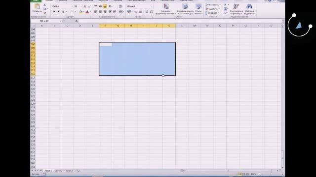Open the green File tab
The height and width of the screenshot is (177, 316).
tap(36, 1)
